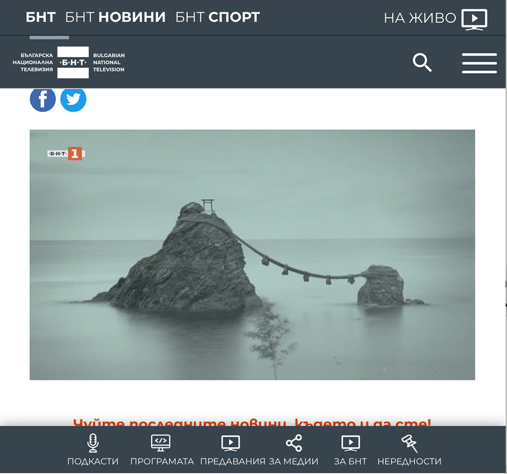Image resolution: width=507 pixels, height=474 pixels.
Task: Click the На живо link
Action: (x=420, y=18)
